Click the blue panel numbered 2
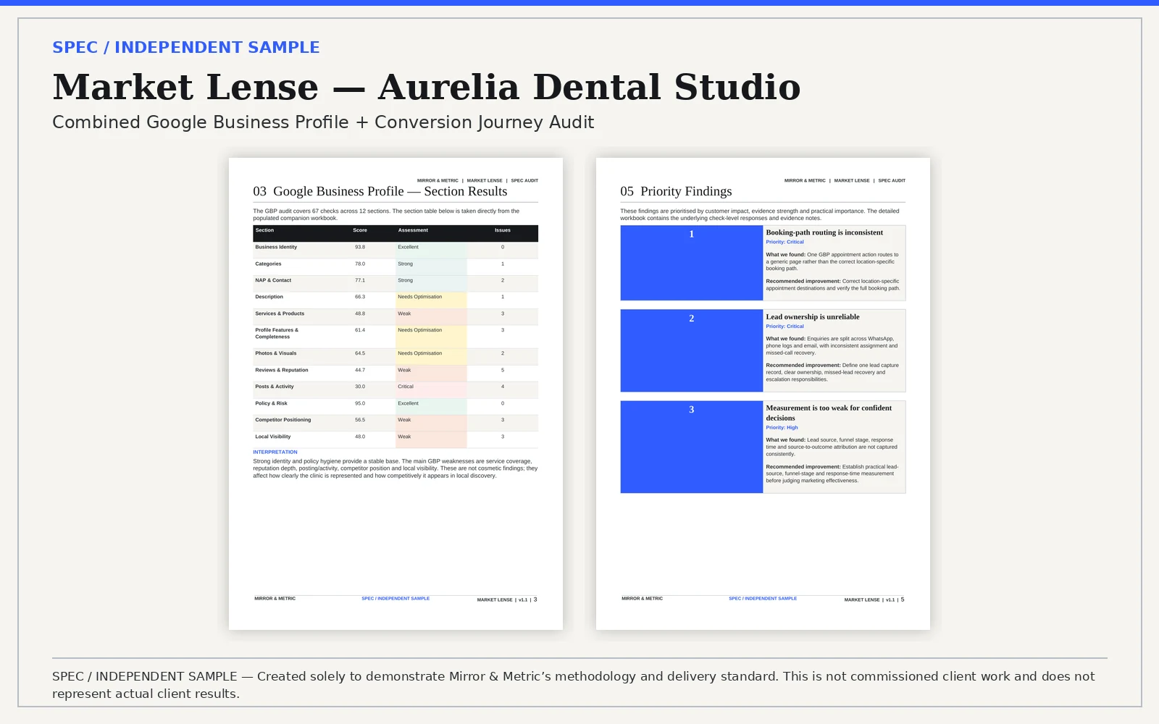Screen dimensions: 1159x724 [692, 351]
